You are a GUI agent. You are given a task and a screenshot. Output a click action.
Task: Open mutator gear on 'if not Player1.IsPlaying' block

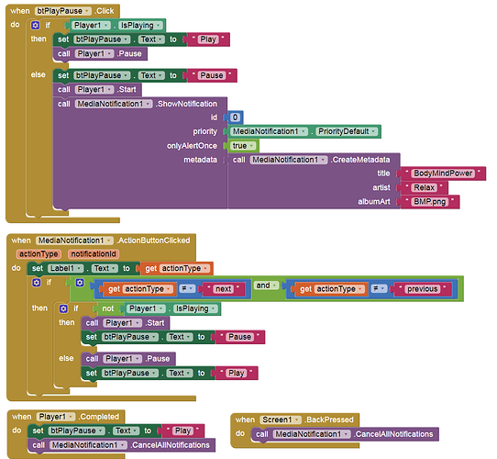(x=63, y=308)
